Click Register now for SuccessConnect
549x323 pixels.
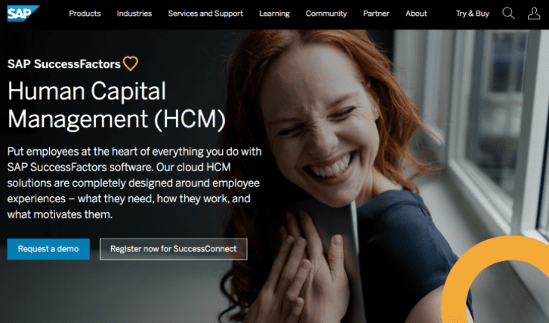[174, 249]
